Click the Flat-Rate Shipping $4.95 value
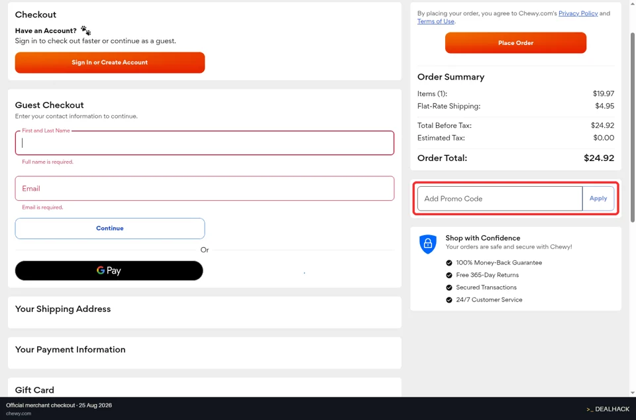This screenshot has width=636, height=420. tap(604, 106)
